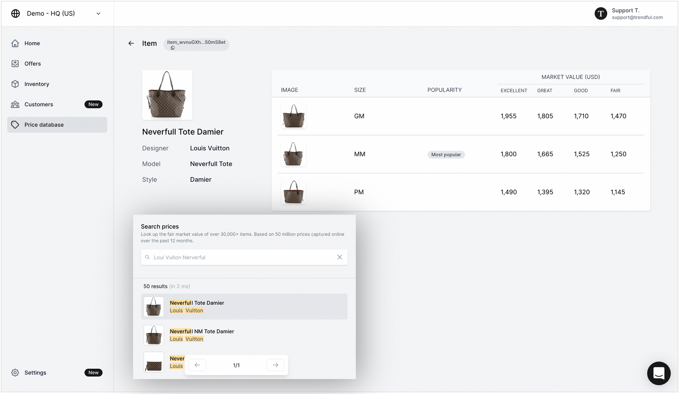Click the GM size row product thumbnail
Image resolution: width=680 pixels, height=394 pixels.
click(293, 116)
